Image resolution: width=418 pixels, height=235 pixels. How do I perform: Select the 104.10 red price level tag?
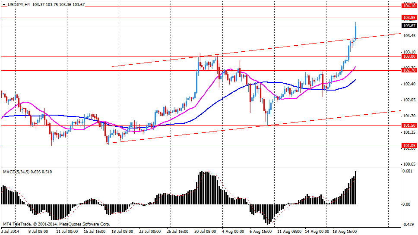(408, 6)
